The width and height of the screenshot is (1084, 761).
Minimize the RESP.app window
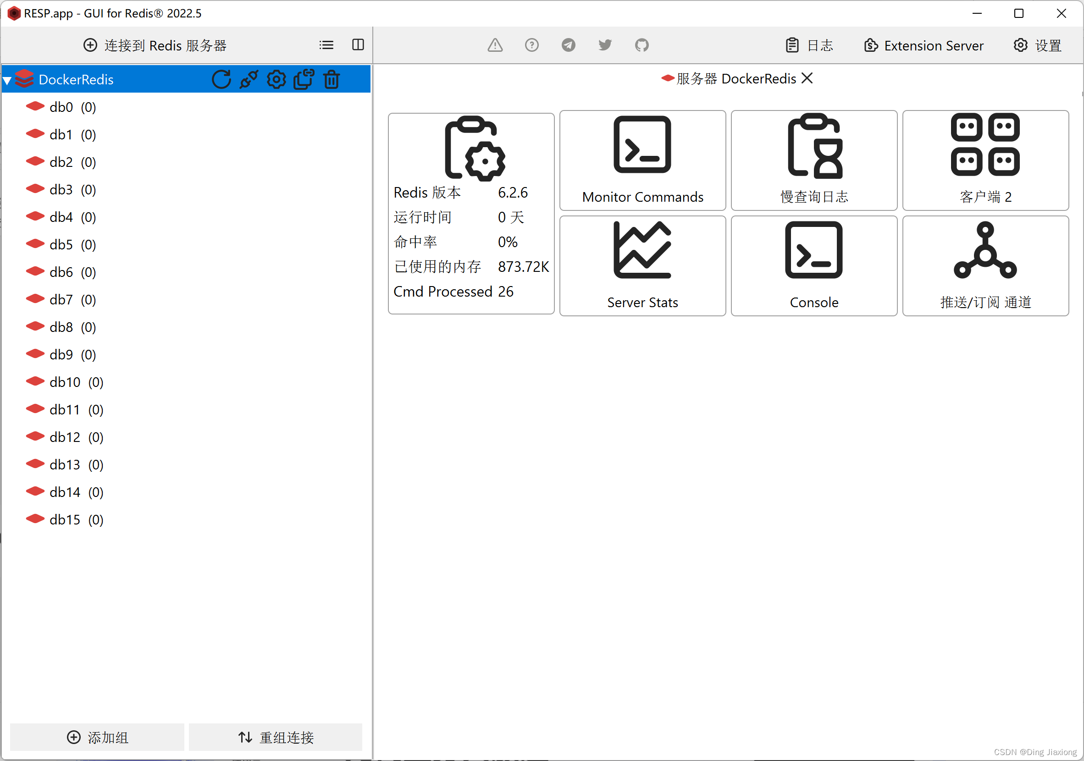point(977,13)
